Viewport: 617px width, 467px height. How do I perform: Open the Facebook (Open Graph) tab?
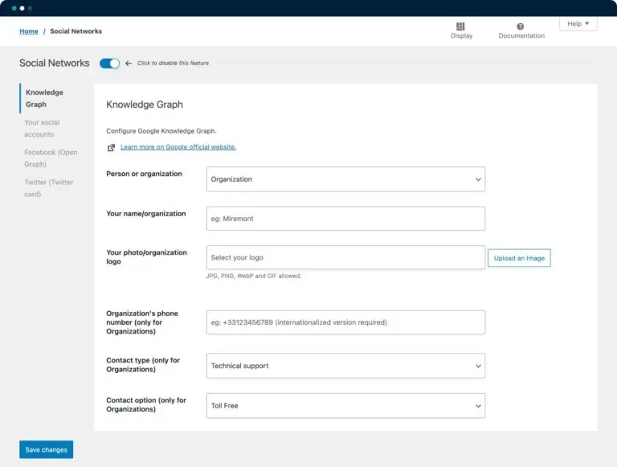51,158
